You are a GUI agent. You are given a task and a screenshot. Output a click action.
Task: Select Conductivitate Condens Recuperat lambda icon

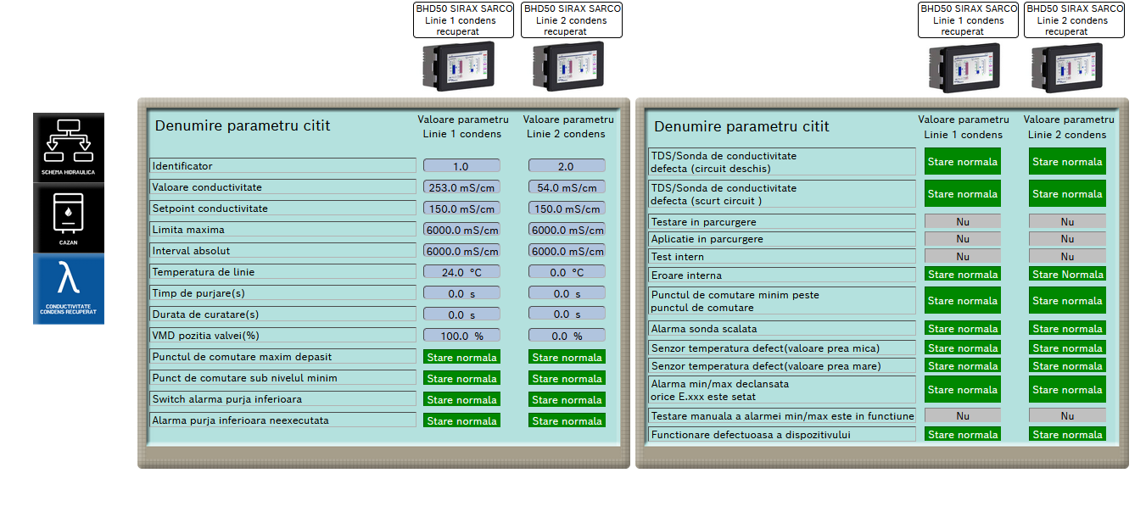click(69, 288)
